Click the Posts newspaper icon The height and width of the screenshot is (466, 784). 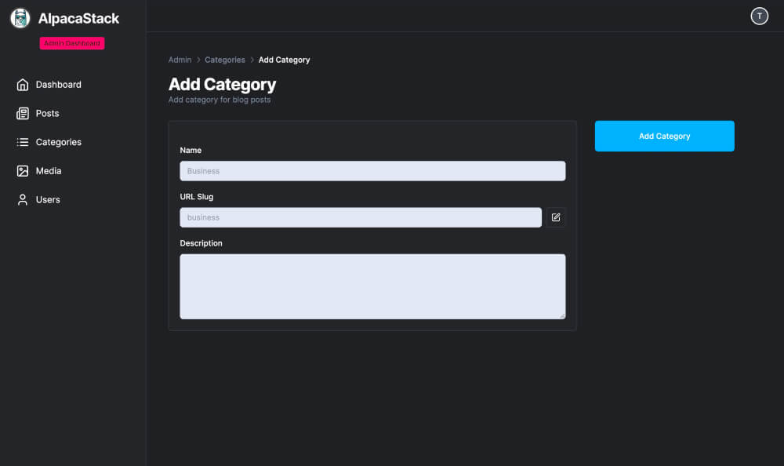(22, 113)
